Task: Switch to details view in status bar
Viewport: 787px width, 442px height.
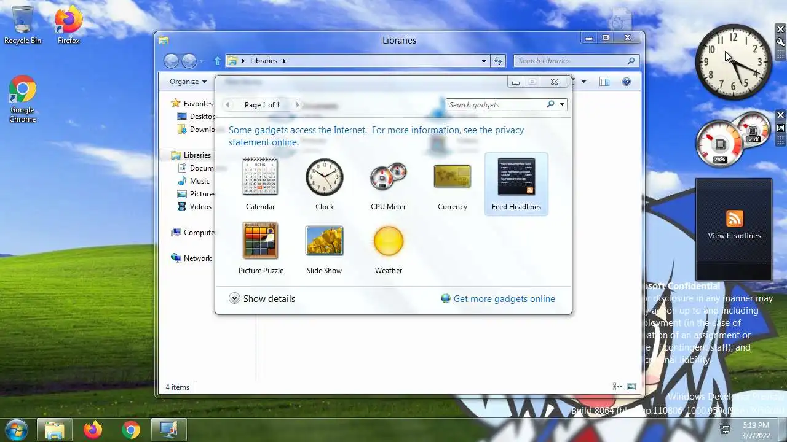Action: (617, 387)
